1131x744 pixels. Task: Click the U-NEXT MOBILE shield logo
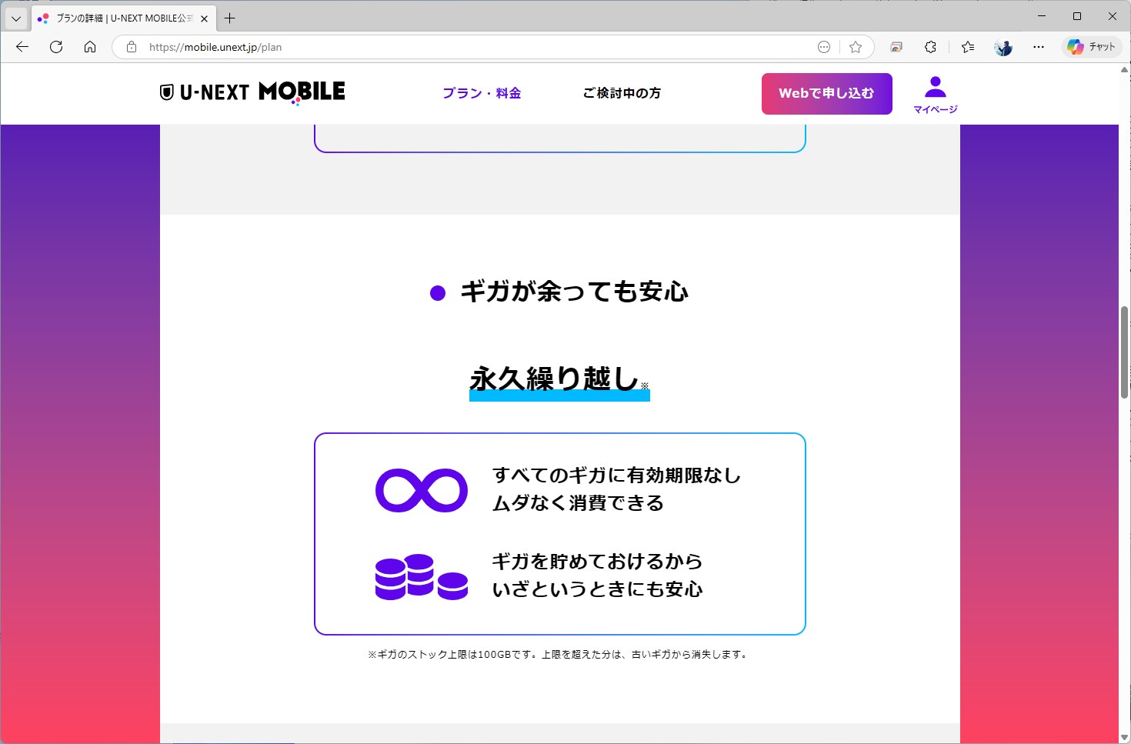[167, 92]
